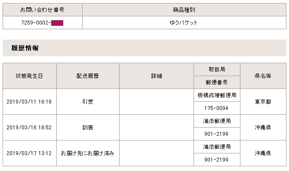Click the 配送履歴 column header

[88, 76]
